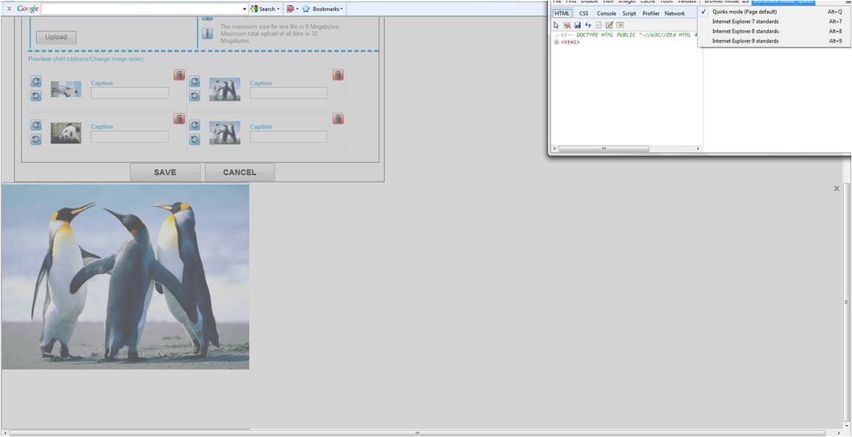Activate select element by click arrow tool

pyautogui.click(x=557, y=25)
